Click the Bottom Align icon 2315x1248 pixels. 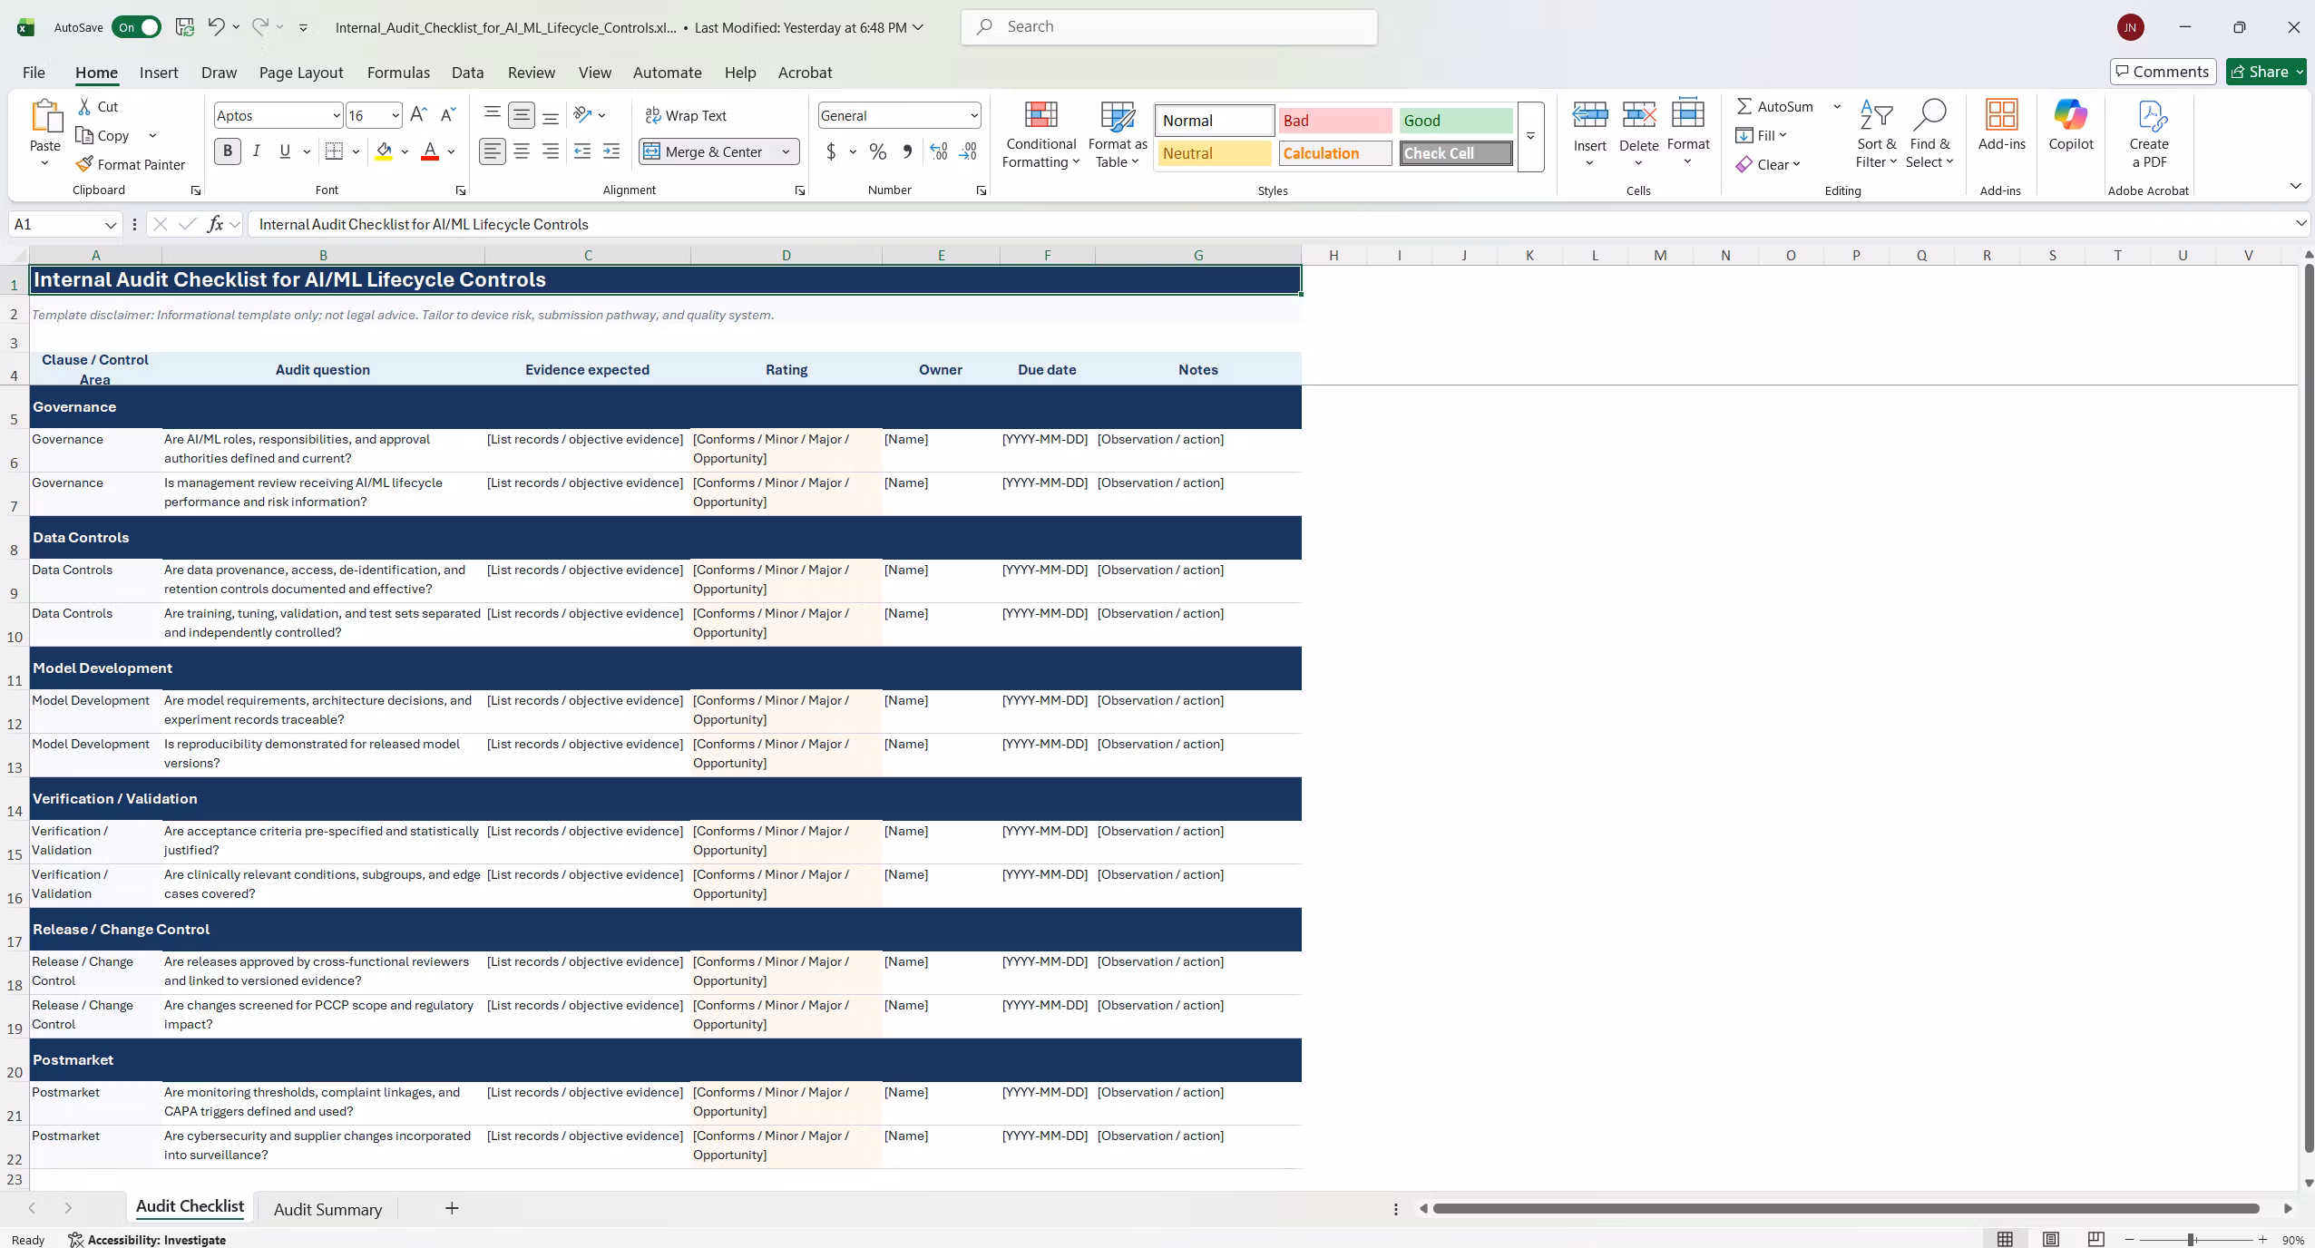click(551, 115)
